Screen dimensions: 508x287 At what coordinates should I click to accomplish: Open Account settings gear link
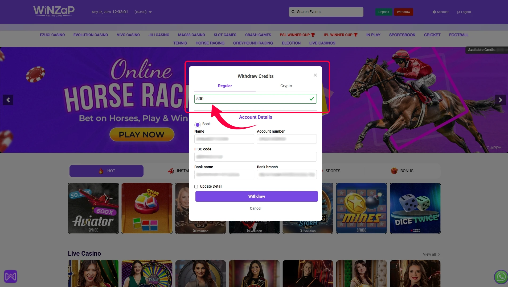point(440,12)
